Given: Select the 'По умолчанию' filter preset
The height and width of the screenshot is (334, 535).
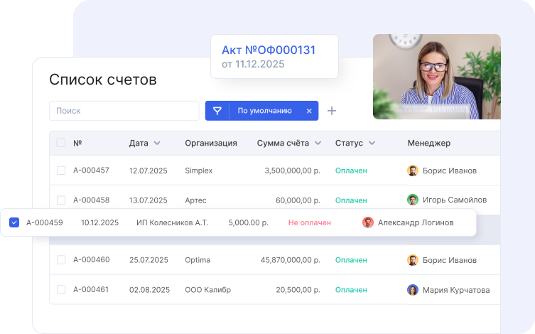Looking at the screenshot, I should (x=264, y=111).
